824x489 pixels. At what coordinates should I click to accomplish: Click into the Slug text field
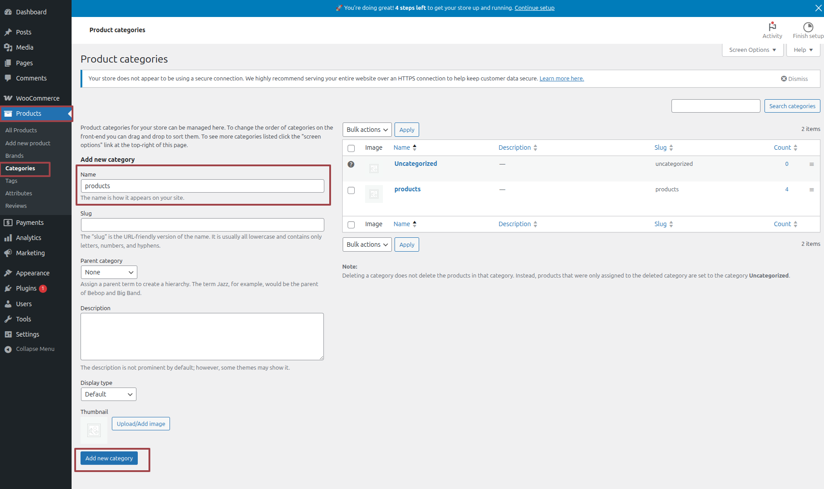(x=202, y=225)
